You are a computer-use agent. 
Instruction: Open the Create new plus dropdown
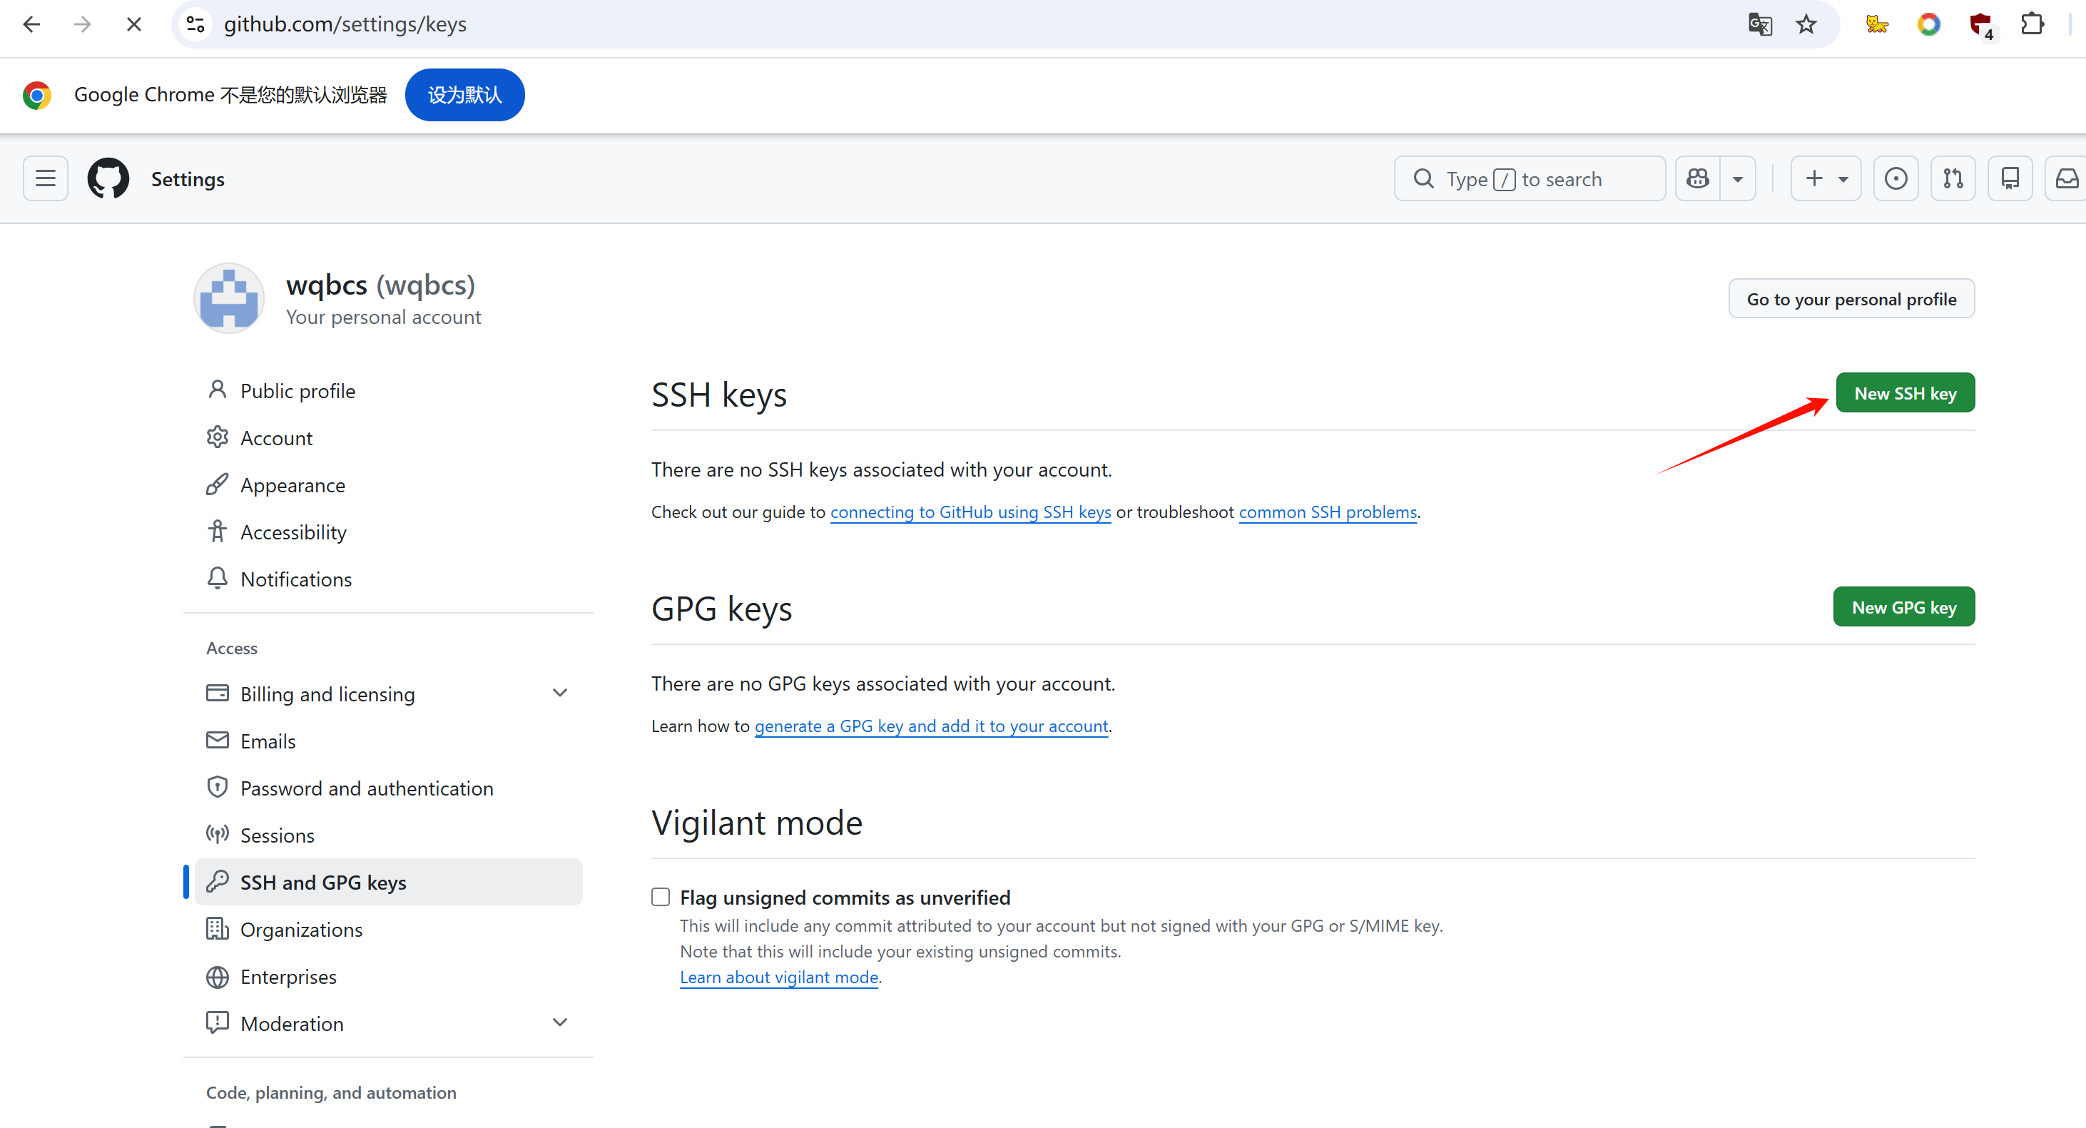[1825, 178]
